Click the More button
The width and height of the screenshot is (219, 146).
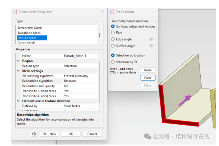[x=148, y=86]
